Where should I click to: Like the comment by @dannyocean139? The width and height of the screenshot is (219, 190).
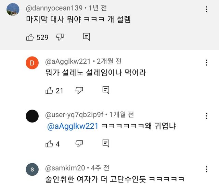point(30,37)
